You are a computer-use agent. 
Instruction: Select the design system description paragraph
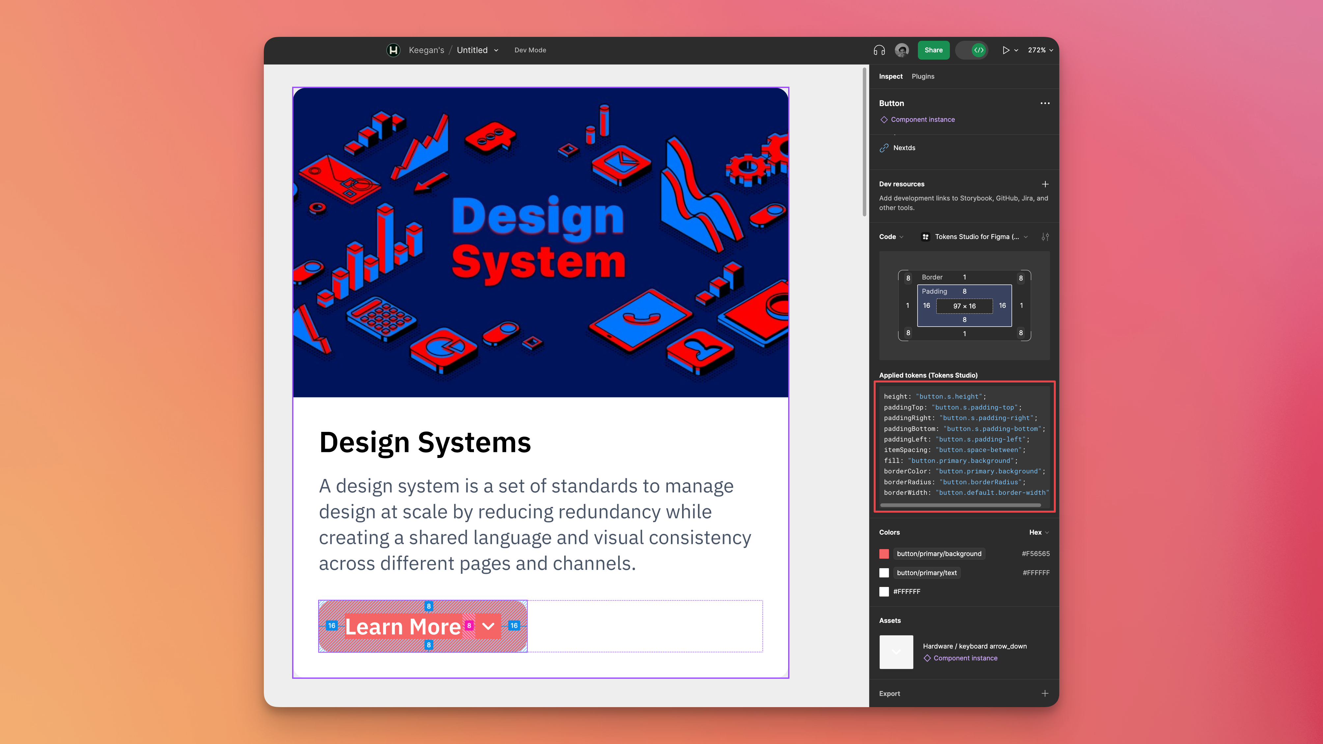pos(535,524)
